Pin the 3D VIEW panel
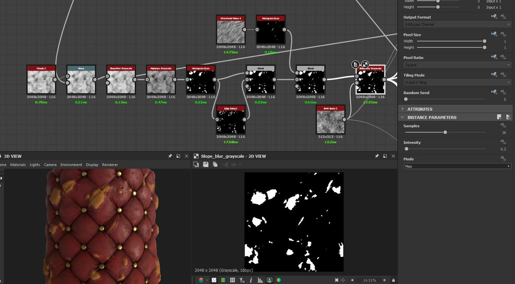The height and width of the screenshot is (284, 515). [x=170, y=156]
